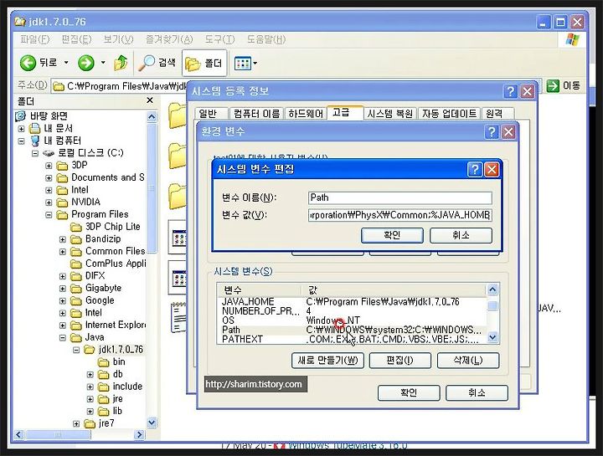This screenshot has height=456, width=603.
Task: Select the JAVA_HOME system variable row
Action: [x=352, y=302]
